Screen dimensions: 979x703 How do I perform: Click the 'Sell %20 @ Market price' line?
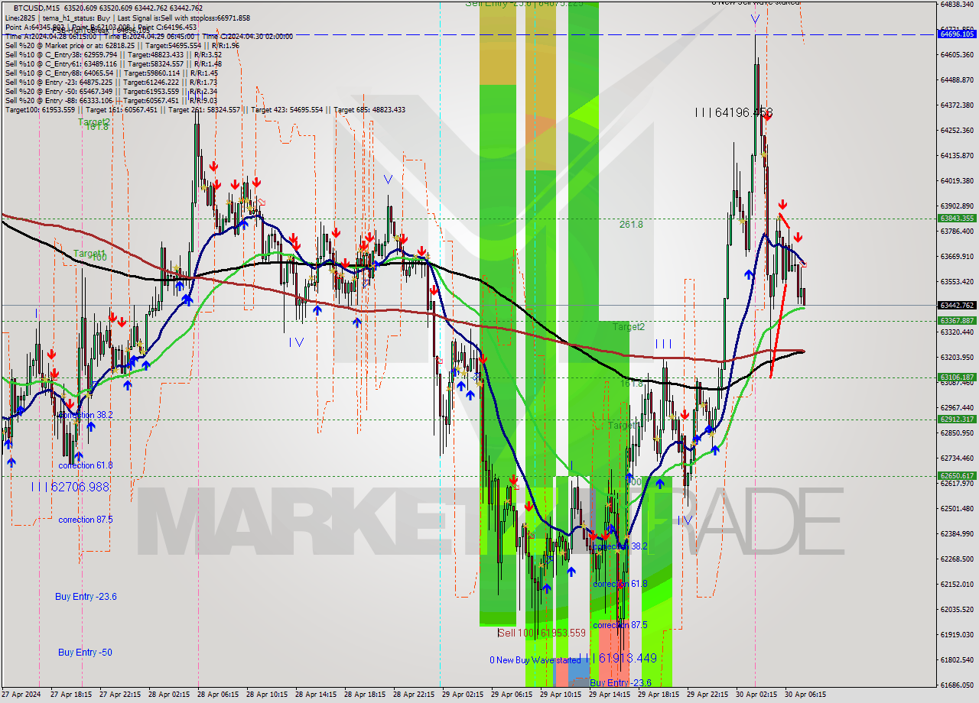point(122,45)
